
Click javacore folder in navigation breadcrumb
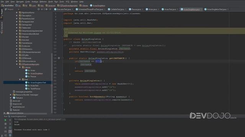(x=51, y=6)
